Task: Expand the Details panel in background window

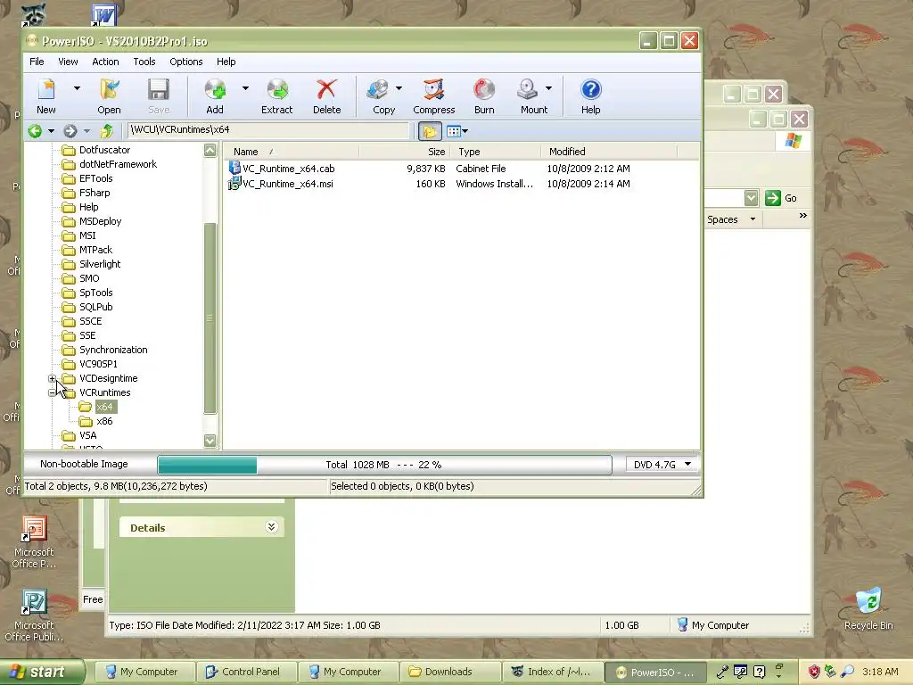Action: 271,527
